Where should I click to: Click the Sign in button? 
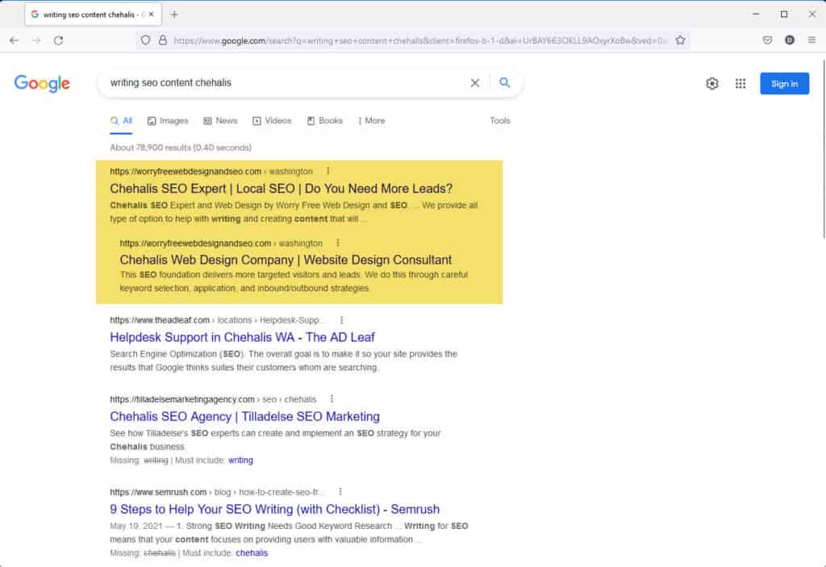point(784,83)
